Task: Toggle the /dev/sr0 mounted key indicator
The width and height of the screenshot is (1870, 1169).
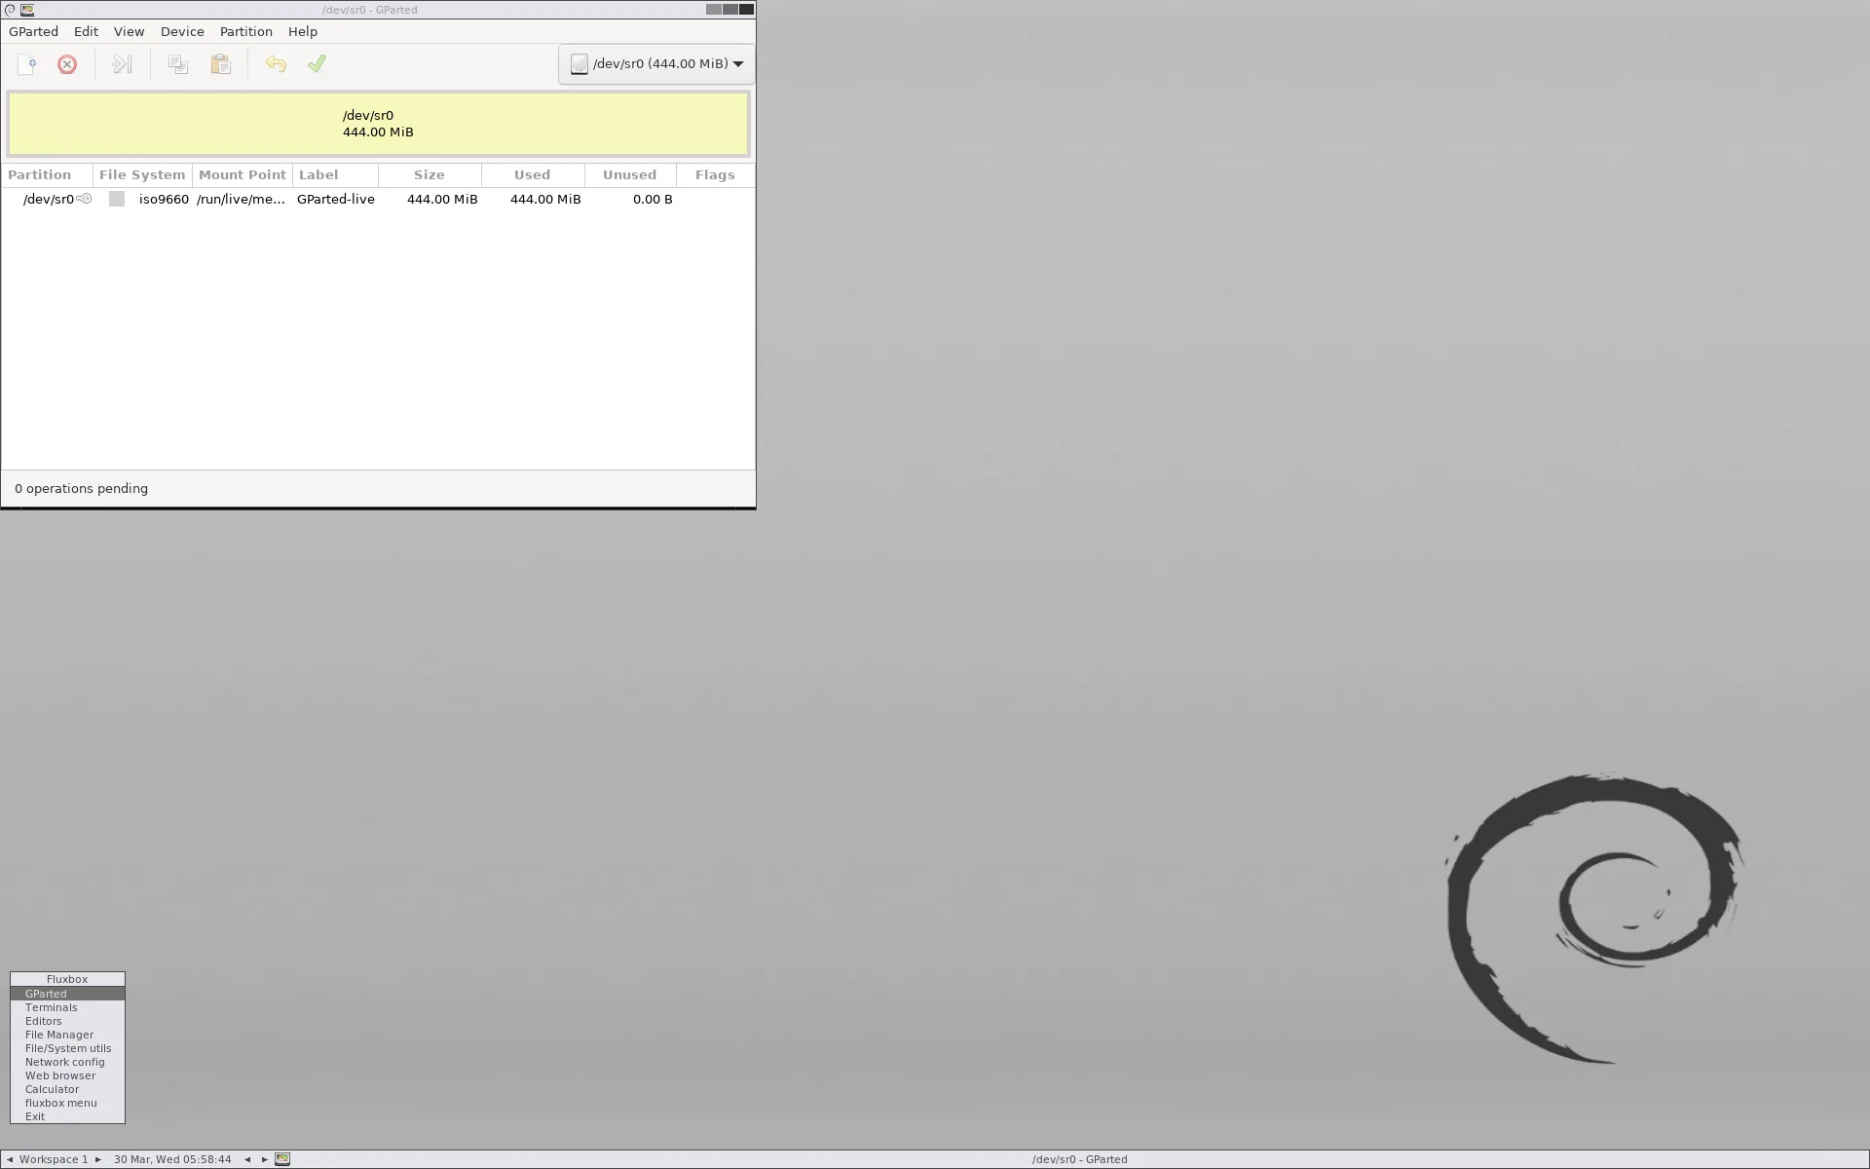Action: point(85,199)
